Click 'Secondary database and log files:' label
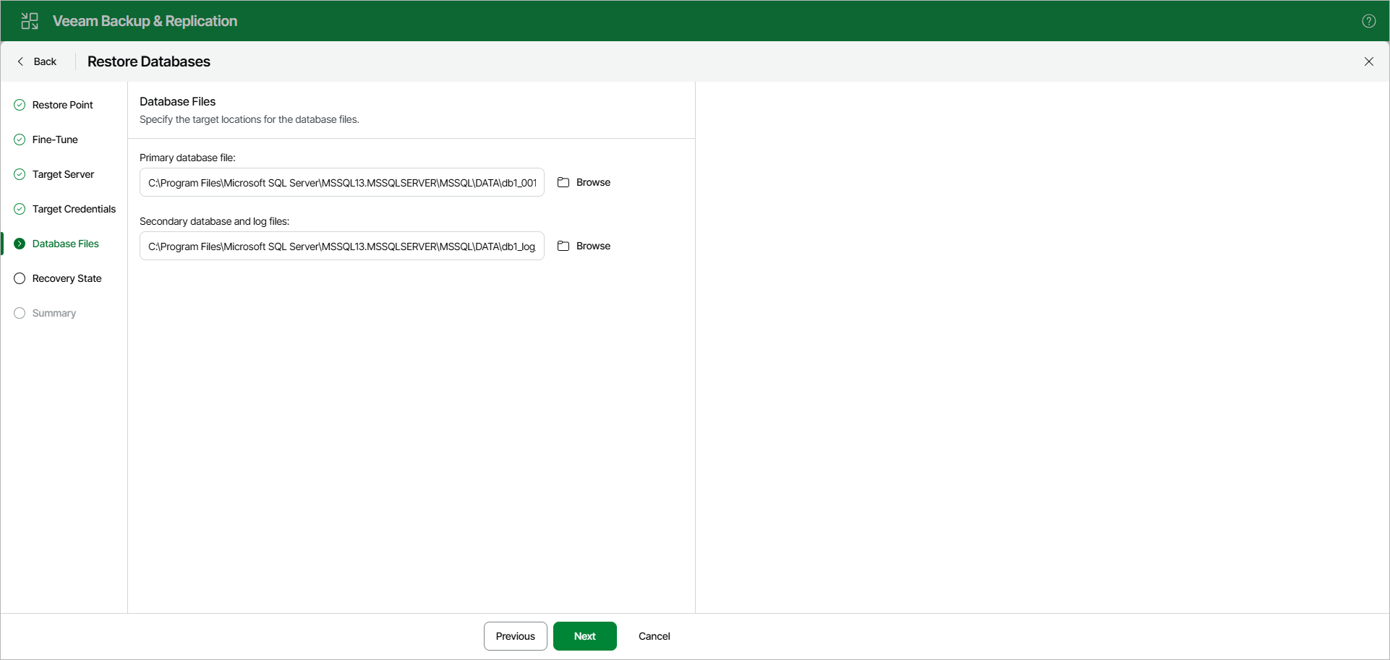 [214, 221]
